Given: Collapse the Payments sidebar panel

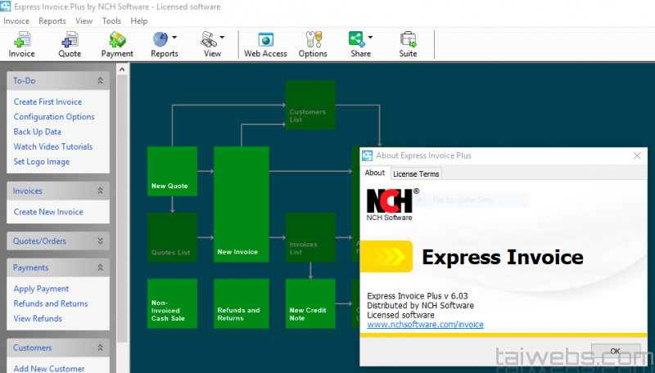Looking at the screenshot, I should [101, 267].
